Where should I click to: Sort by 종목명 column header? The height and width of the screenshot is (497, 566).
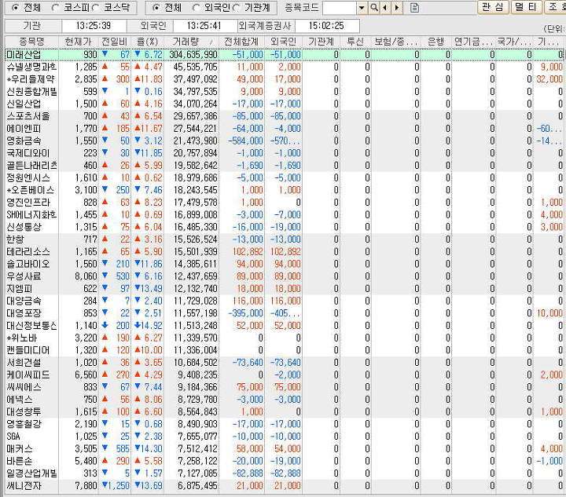[x=31, y=42]
